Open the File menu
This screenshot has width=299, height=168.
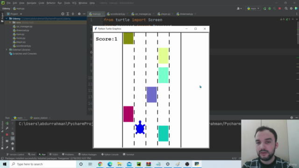8,3
